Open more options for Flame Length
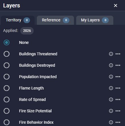 coord(118,88)
